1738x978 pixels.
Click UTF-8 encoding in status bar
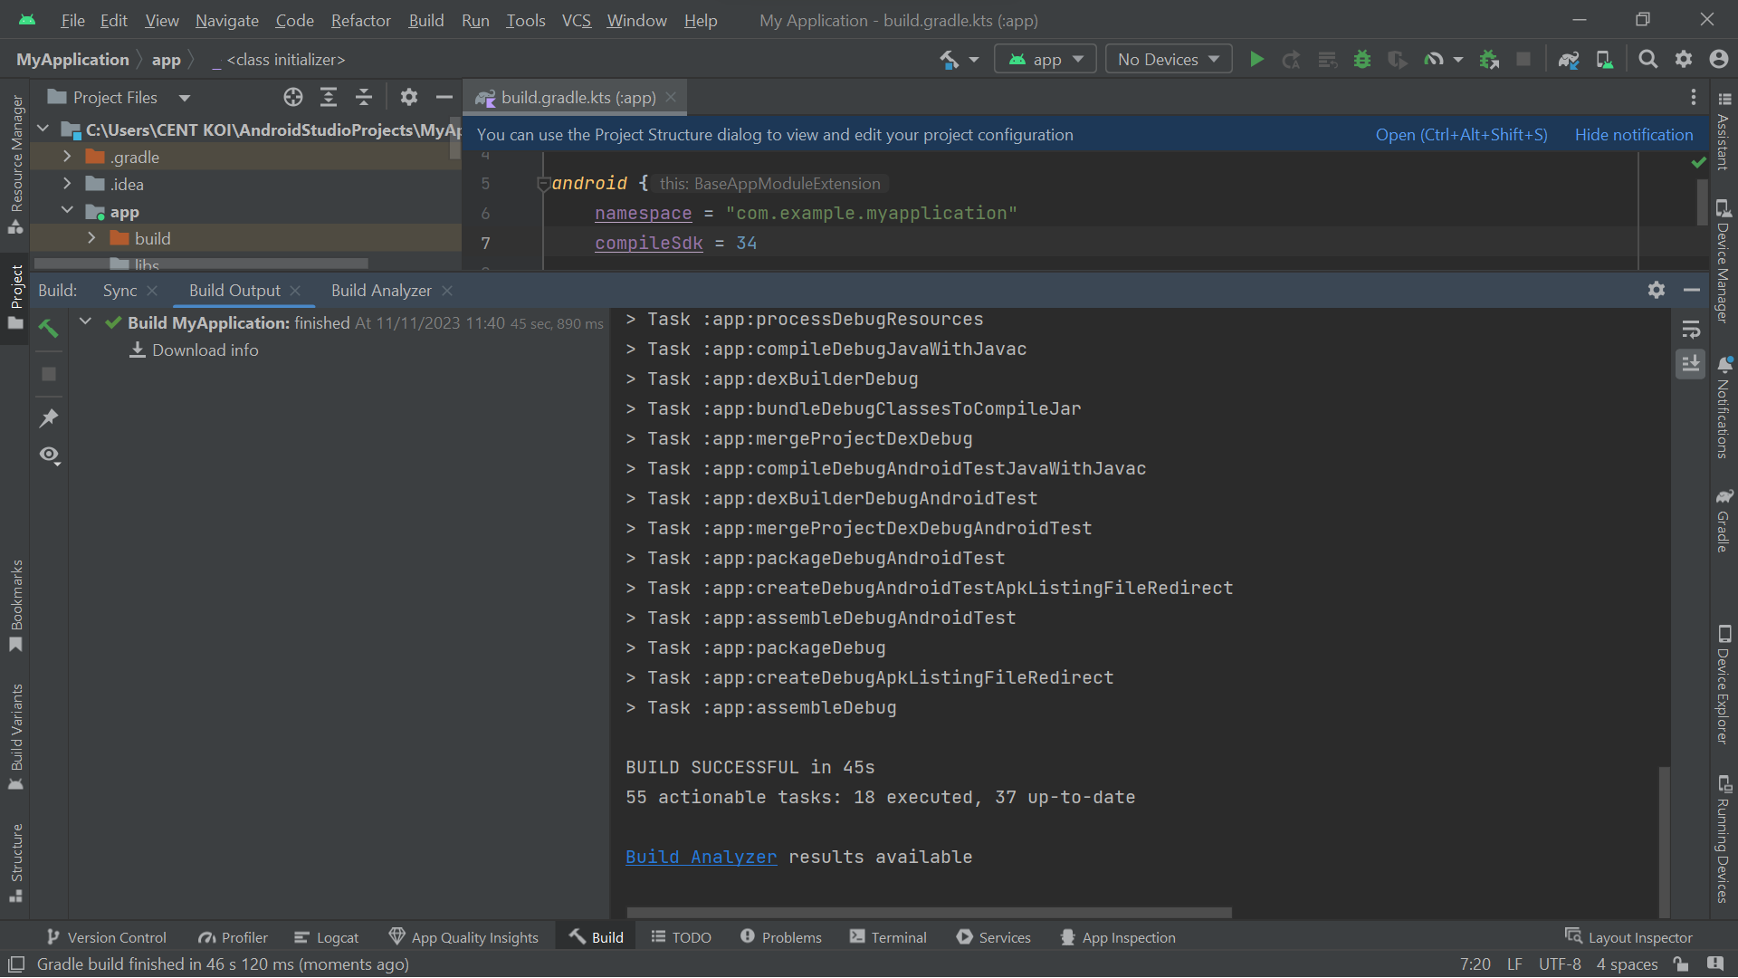coord(1560,964)
